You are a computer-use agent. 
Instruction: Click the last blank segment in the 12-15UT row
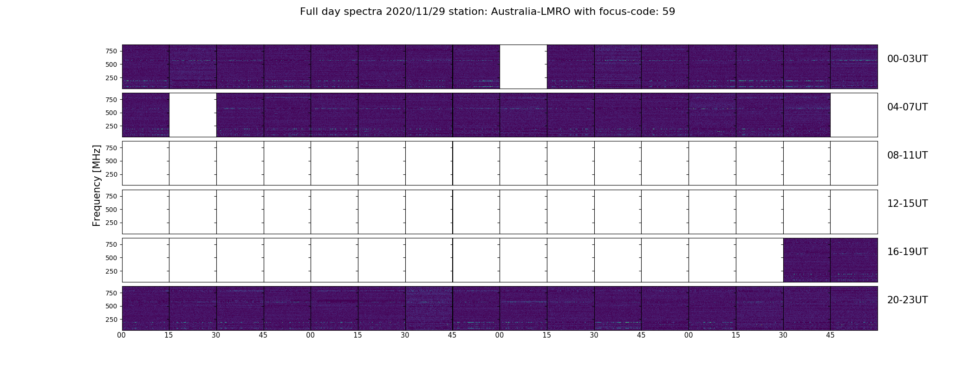854,212
